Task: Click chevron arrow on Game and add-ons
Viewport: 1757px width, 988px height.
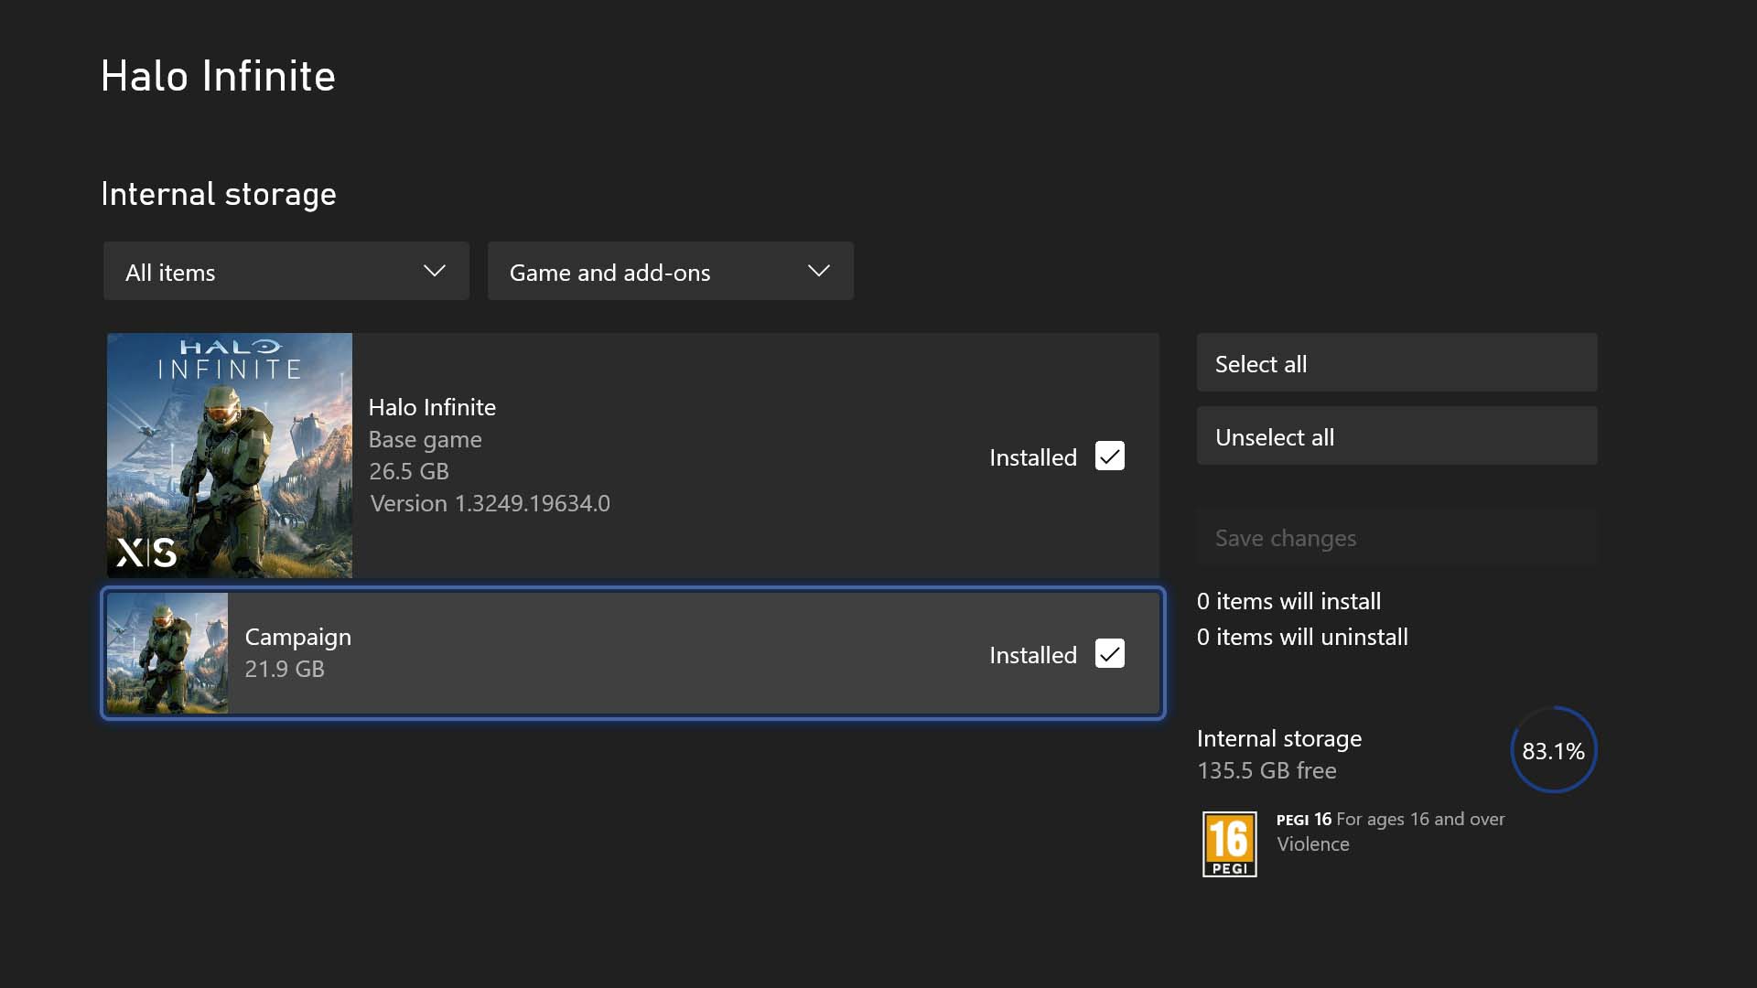Action: pyautogui.click(x=819, y=271)
